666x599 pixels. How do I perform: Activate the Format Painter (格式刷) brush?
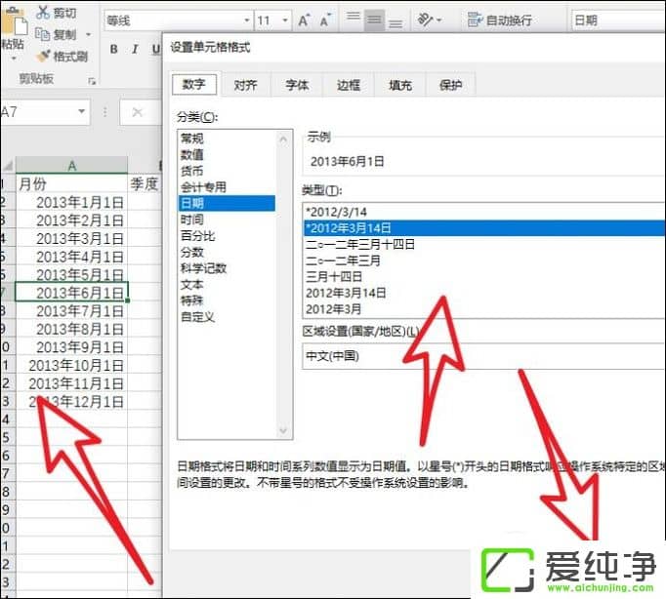coord(44,56)
